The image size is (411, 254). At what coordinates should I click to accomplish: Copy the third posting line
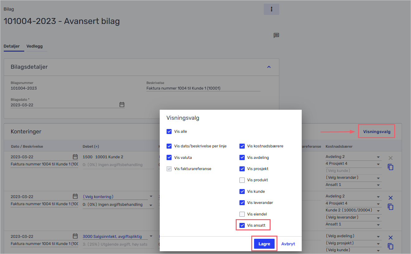[391, 246]
